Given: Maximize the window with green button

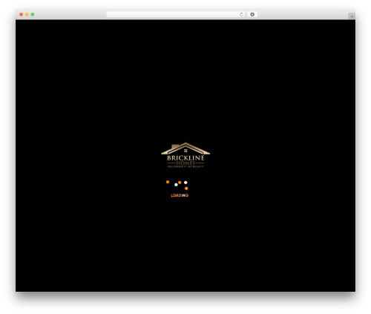Looking at the screenshot, I should 33,14.
